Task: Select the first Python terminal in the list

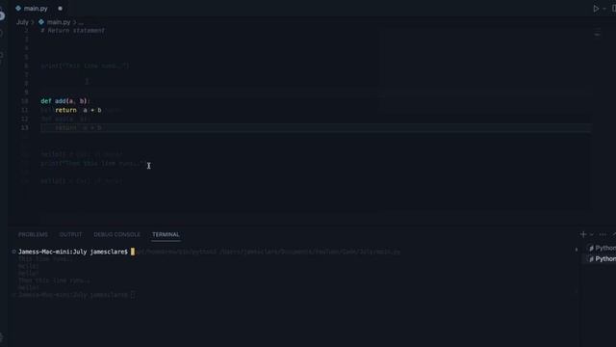Action: [x=602, y=248]
